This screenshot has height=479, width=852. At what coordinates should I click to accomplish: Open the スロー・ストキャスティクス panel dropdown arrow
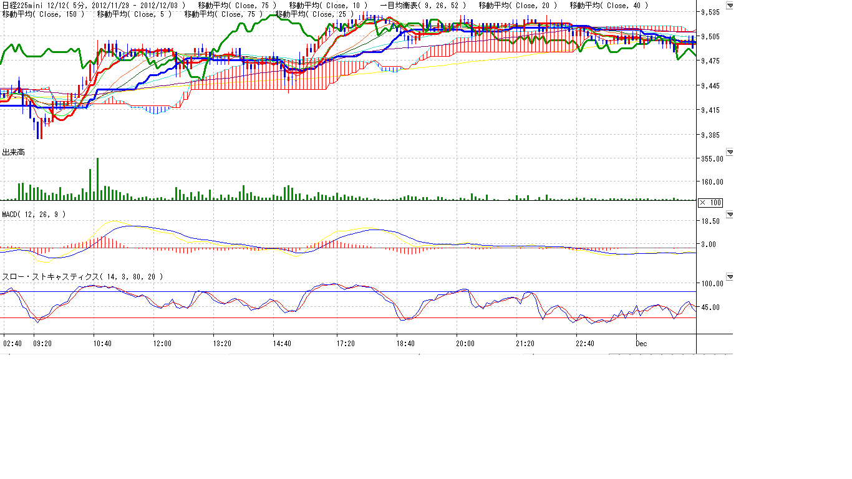[730, 277]
